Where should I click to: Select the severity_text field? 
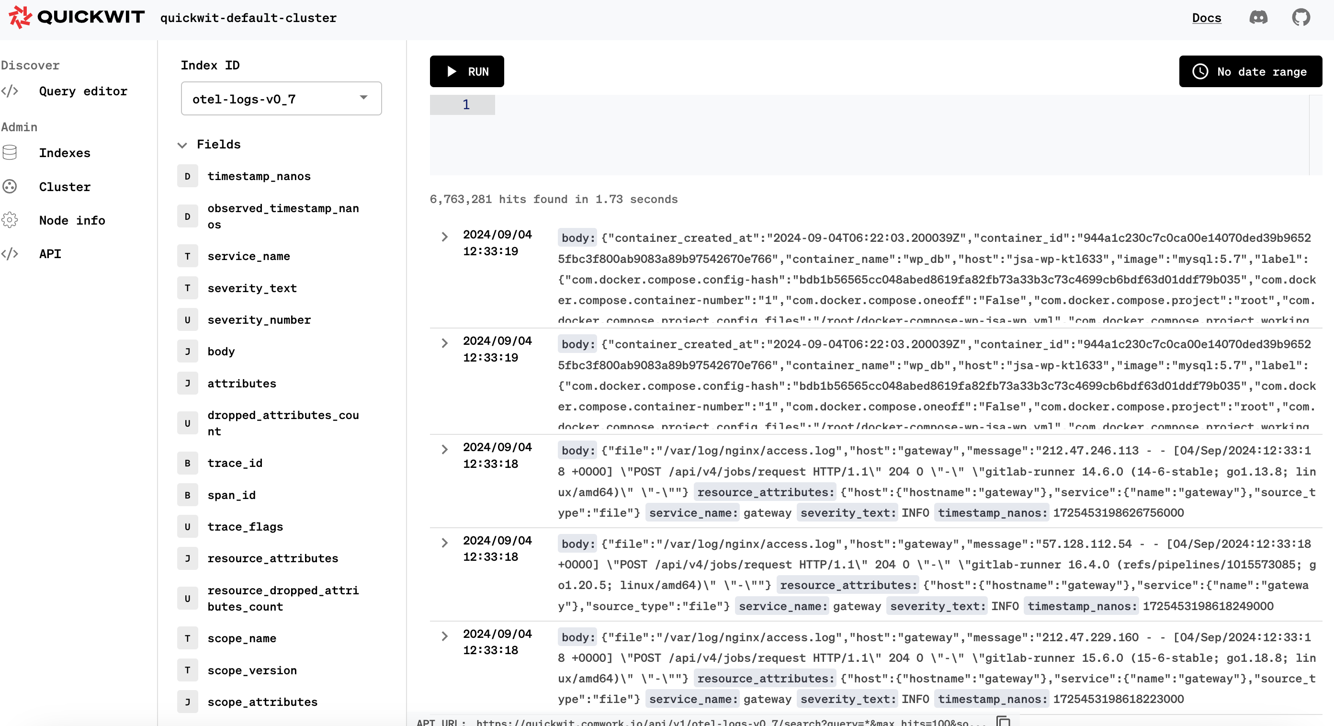[x=252, y=288]
